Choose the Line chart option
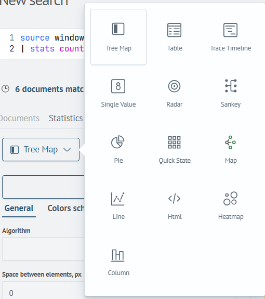 (x=118, y=205)
